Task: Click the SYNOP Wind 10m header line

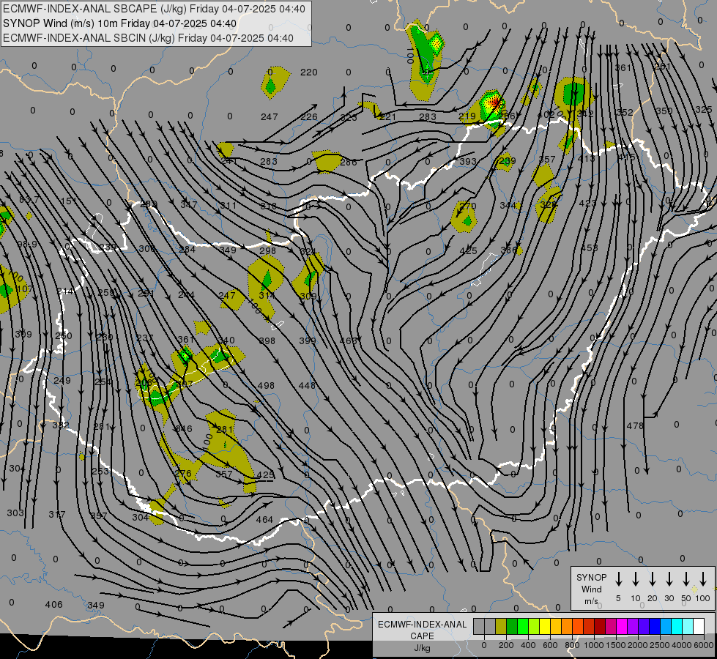Action: (120, 23)
